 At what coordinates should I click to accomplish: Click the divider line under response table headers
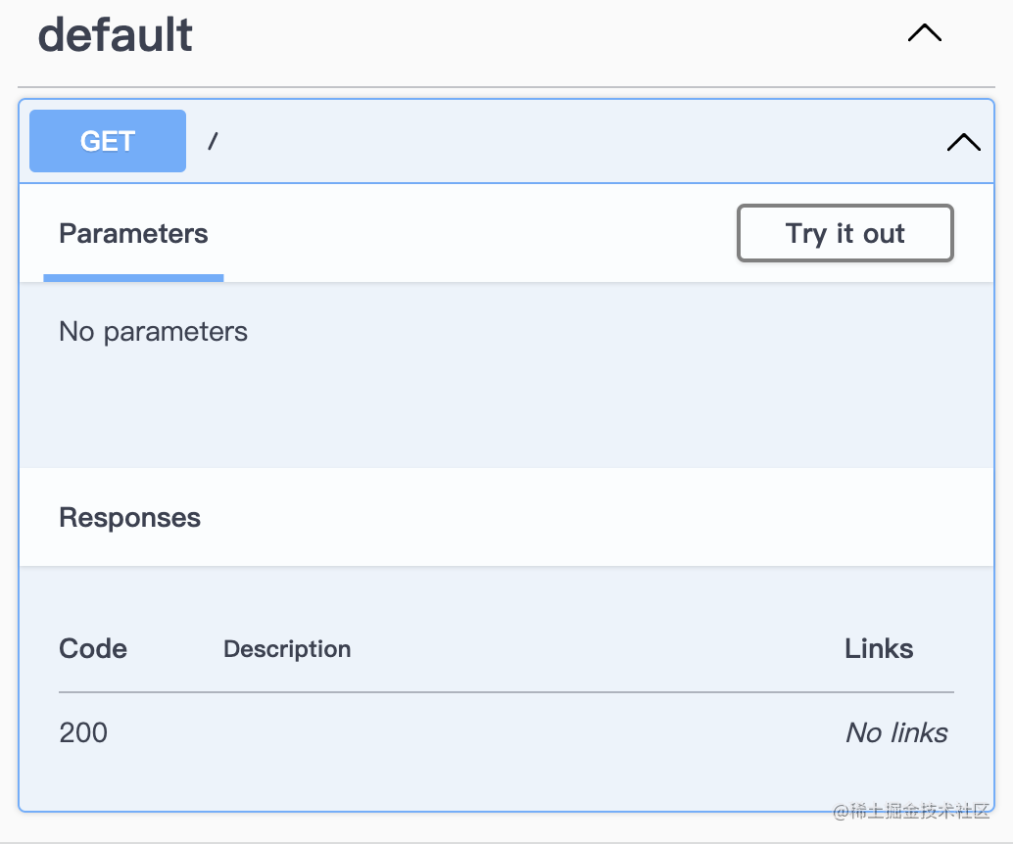click(x=506, y=692)
